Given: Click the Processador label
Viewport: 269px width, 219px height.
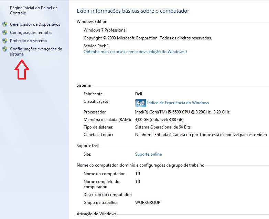Looking at the screenshot, I should pyautogui.click(x=95, y=112).
